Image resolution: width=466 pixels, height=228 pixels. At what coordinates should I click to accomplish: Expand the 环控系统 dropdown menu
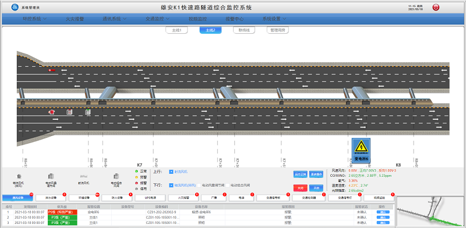(35, 19)
